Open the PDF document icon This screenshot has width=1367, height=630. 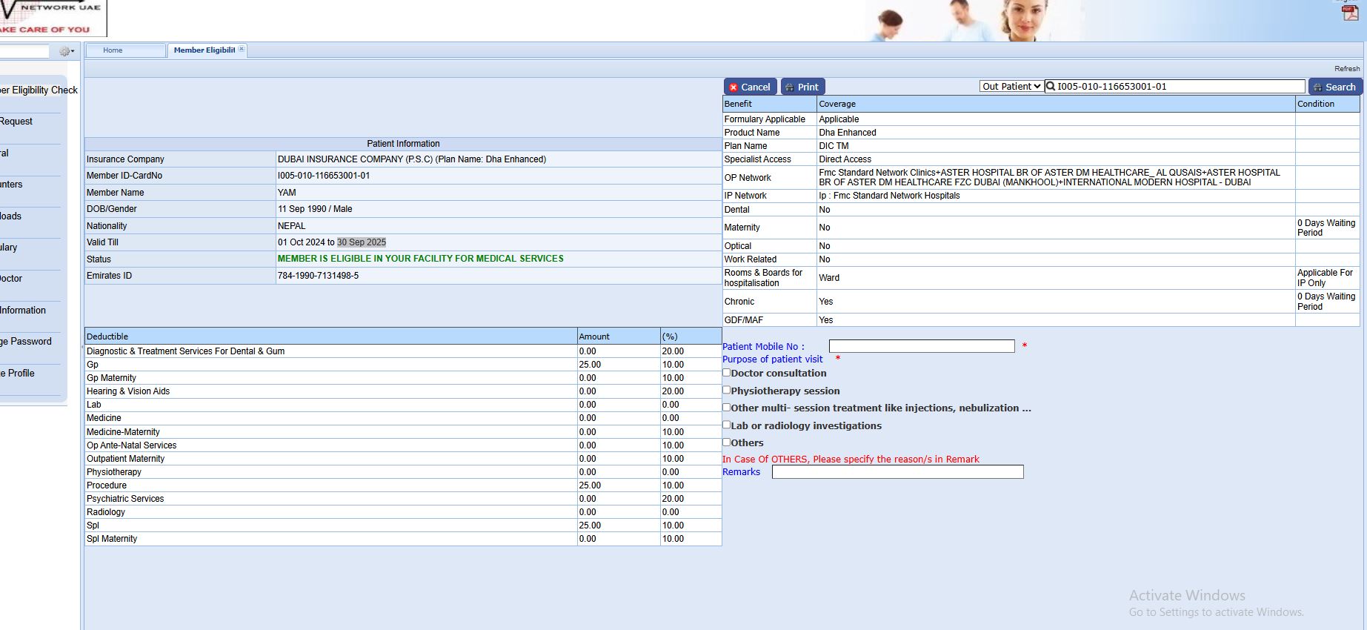coord(1350,13)
